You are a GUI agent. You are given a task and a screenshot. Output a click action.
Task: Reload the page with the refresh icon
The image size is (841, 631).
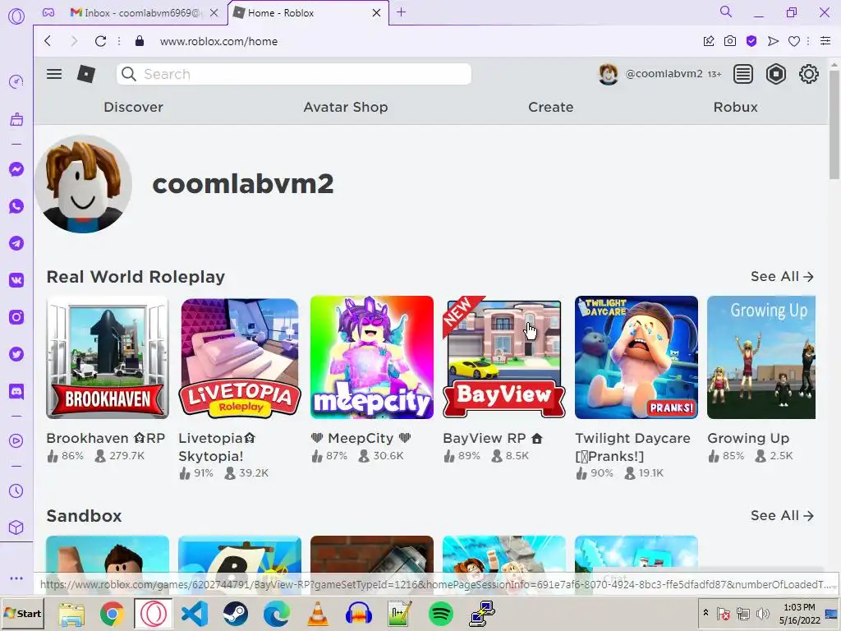click(100, 41)
